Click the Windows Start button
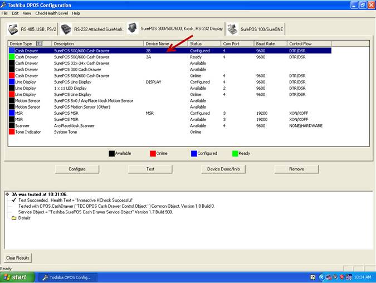The height and width of the screenshot is (283, 376). click(x=16, y=277)
